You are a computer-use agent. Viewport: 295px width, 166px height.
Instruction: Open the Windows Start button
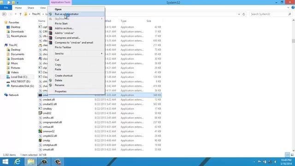pyautogui.click(x=5, y=162)
